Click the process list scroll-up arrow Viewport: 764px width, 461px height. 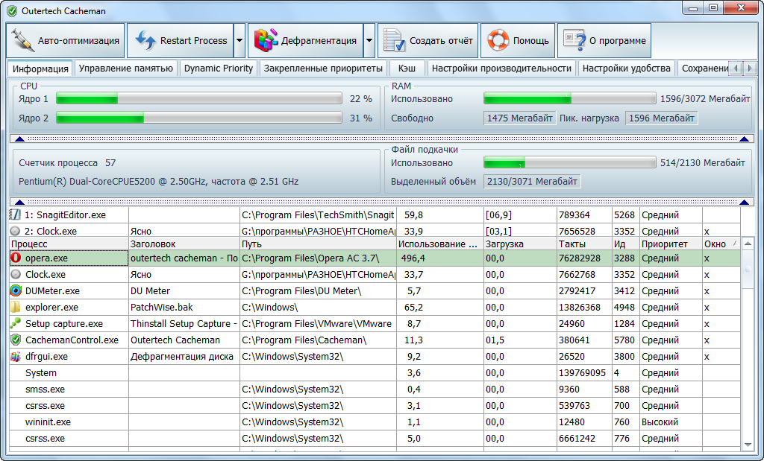(748, 244)
